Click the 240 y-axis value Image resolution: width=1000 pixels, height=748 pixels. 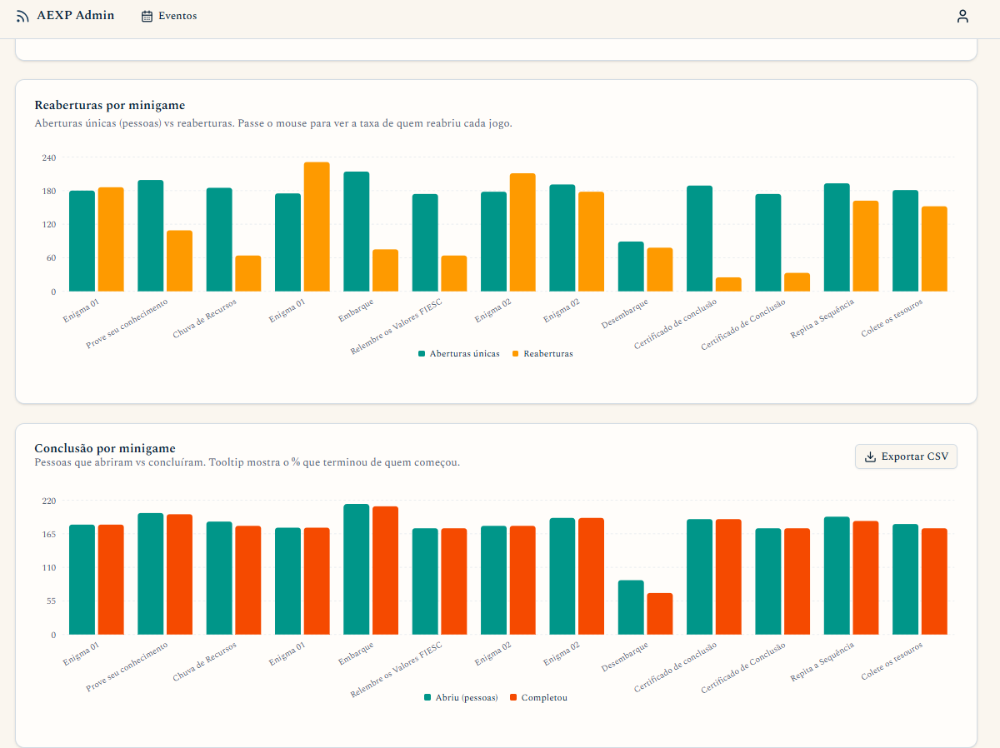click(48, 157)
